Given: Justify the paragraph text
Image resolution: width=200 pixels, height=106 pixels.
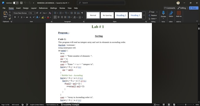Looking at the screenshot, I should [65, 17].
